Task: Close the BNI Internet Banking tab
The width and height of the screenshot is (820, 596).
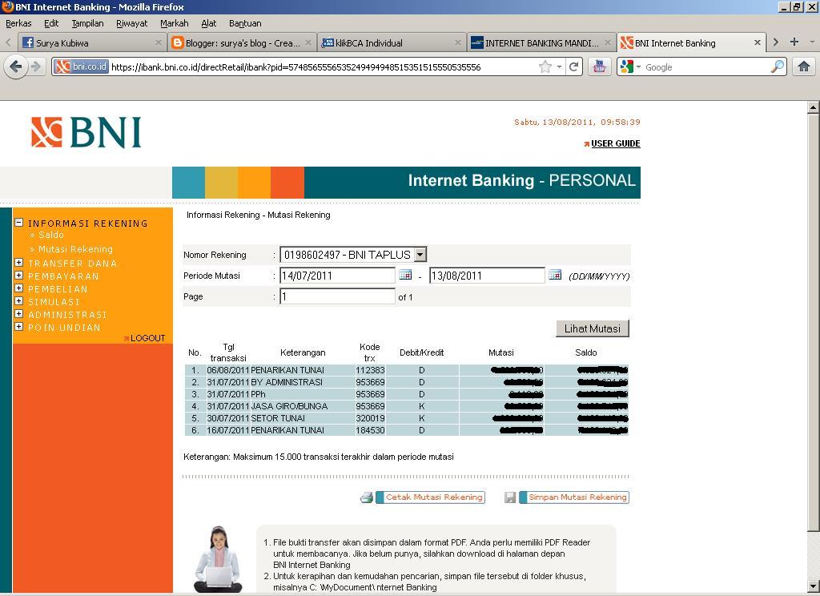Action: point(757,43)
